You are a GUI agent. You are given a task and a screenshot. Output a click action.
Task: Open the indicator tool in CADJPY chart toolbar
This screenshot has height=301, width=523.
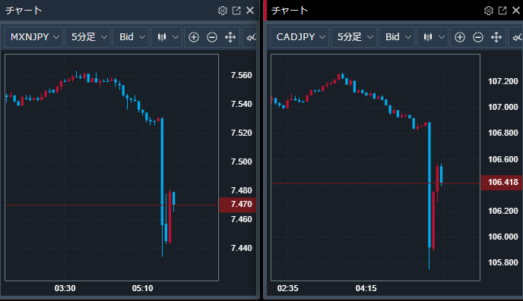(x=517, y=37)
